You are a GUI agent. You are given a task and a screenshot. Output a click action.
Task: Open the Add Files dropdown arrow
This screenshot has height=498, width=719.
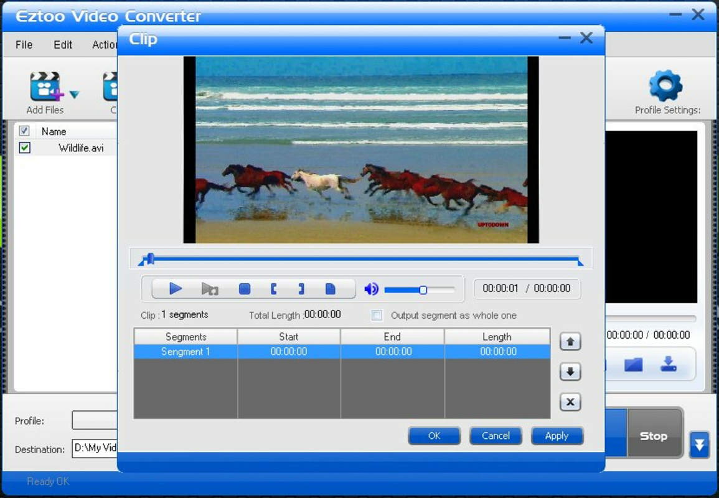tap(74, 95)
